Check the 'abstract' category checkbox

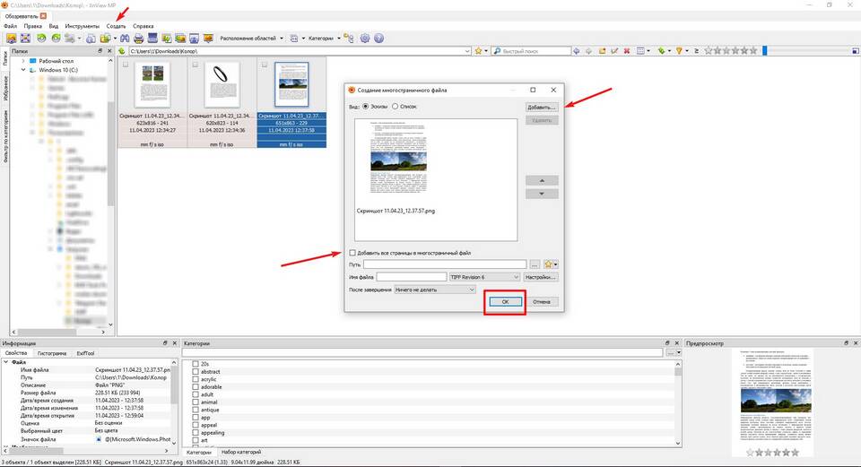click(x=196, y=371)
